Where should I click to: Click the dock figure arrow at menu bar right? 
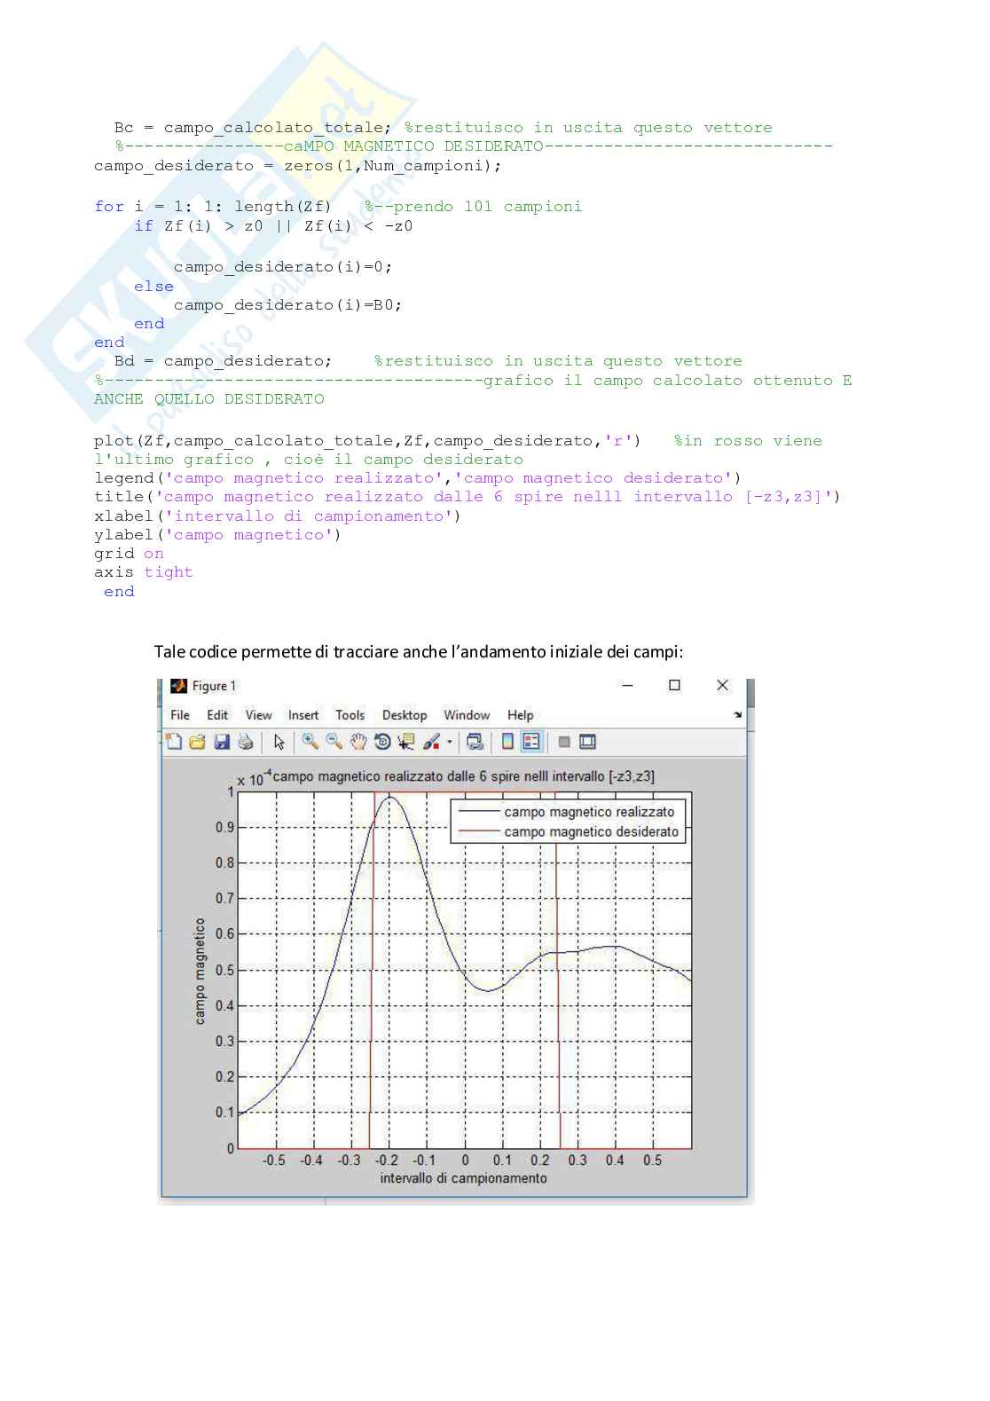click(x=737, y=715)
